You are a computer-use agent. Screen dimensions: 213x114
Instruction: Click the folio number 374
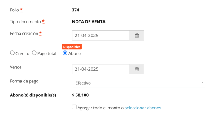(76, 10)
